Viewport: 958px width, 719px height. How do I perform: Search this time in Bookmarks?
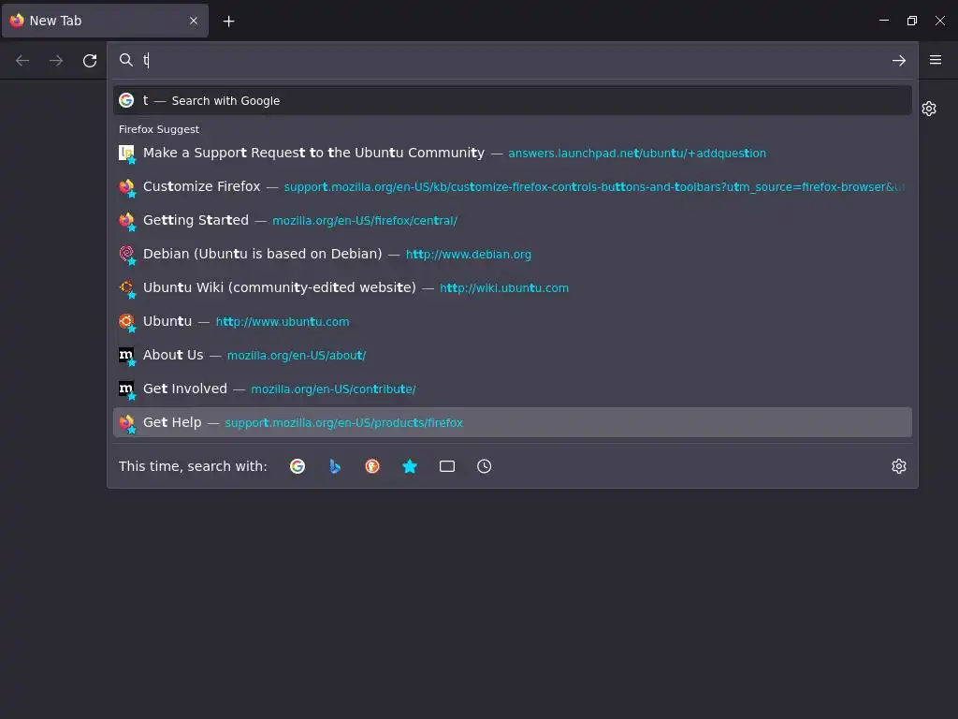coord(410,466)
